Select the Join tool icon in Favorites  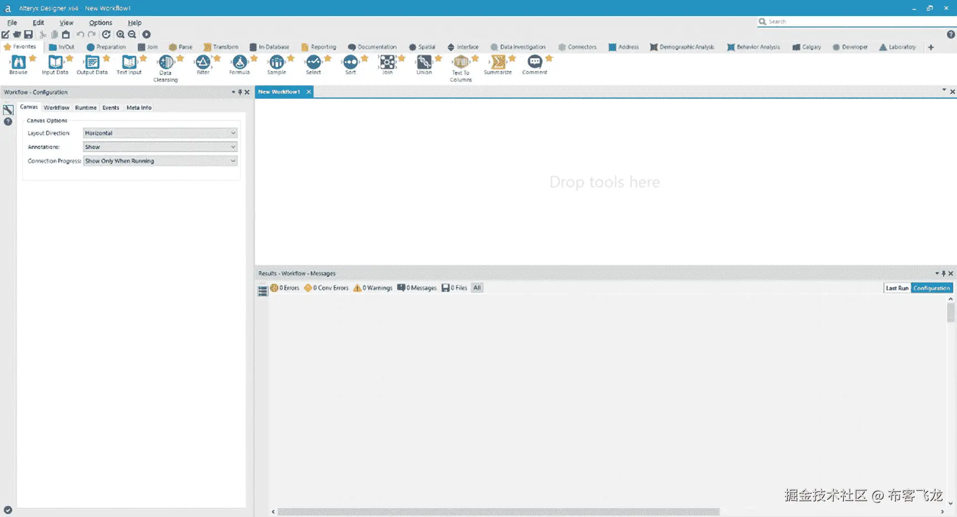387,62
